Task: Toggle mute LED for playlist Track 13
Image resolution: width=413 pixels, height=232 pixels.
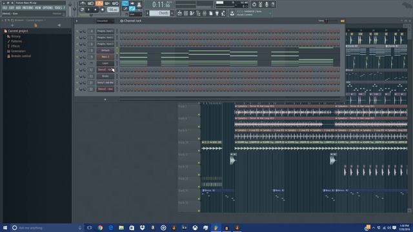Action: tap(199, 187)
